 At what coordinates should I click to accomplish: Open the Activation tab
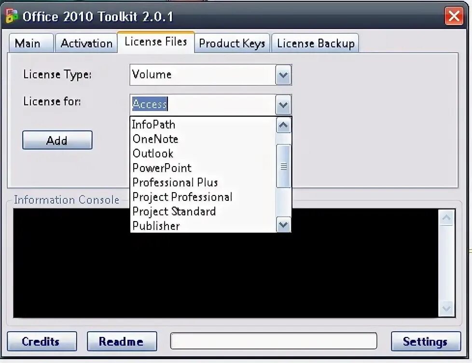pos(85,43)
